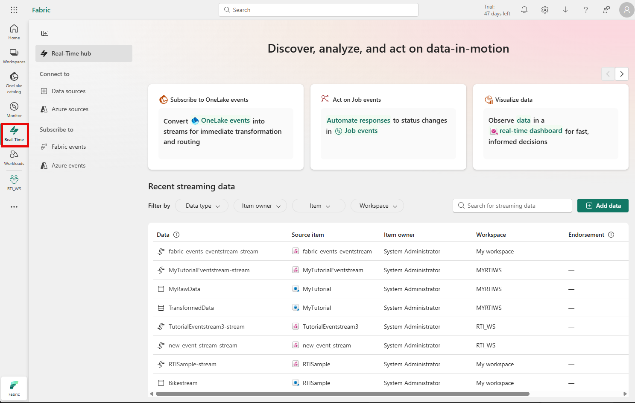Select Data sources in the navigation

tap(68, 91)
